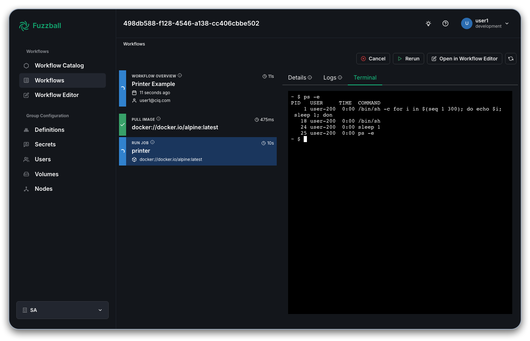This screenshot has height=341, width=530.
Task: Open in Workflow Editor button
Action: (x=465, y=59)
